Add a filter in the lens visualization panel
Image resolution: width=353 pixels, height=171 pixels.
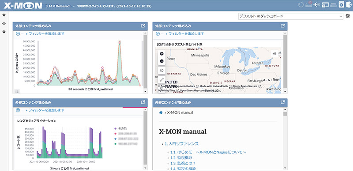click(45, 110)
